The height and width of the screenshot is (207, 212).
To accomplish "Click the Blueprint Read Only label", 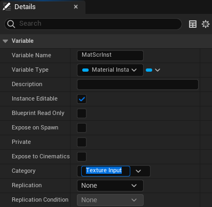I will click(x=38, y=113).
